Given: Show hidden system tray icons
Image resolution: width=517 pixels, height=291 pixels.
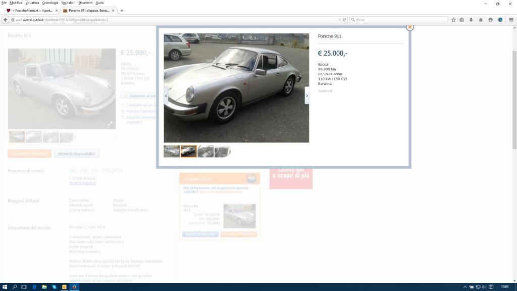Looking at the screenshot, I should point(465,287).
